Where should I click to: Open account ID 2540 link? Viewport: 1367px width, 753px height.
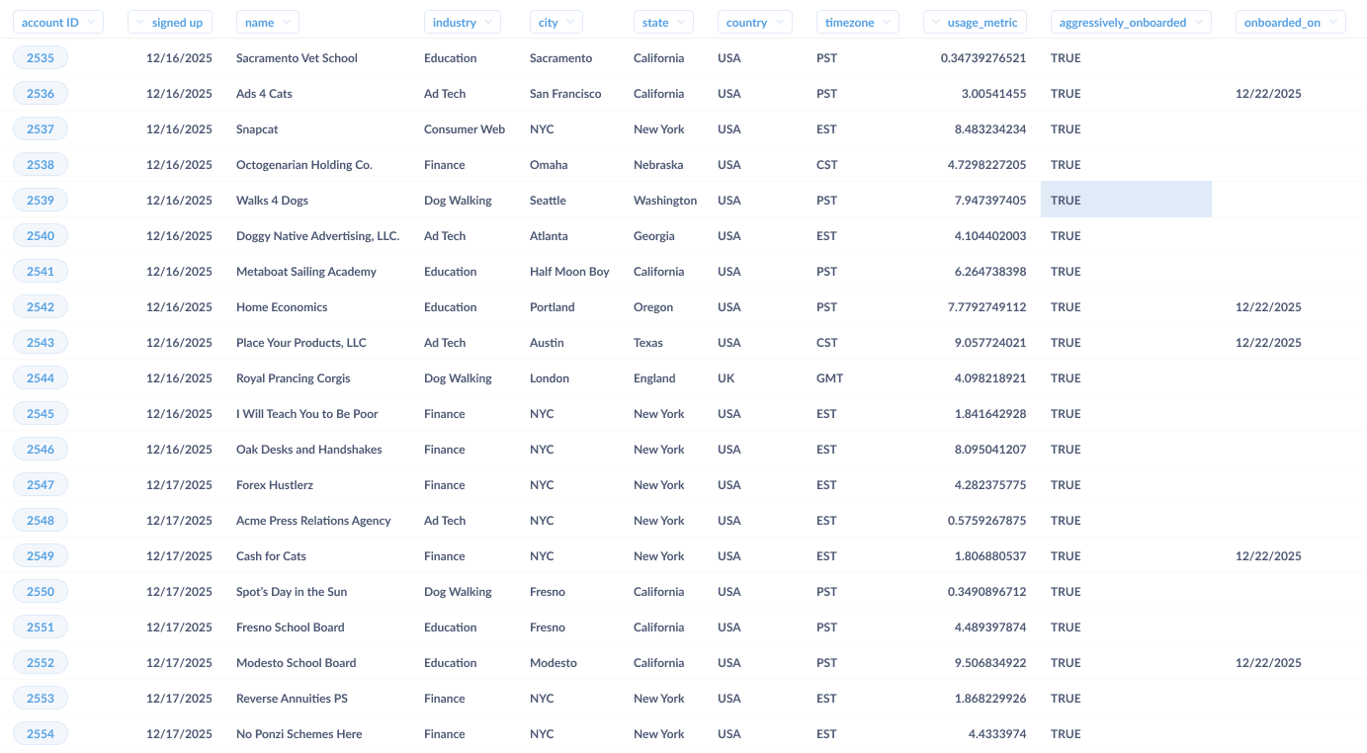point(41,236)
